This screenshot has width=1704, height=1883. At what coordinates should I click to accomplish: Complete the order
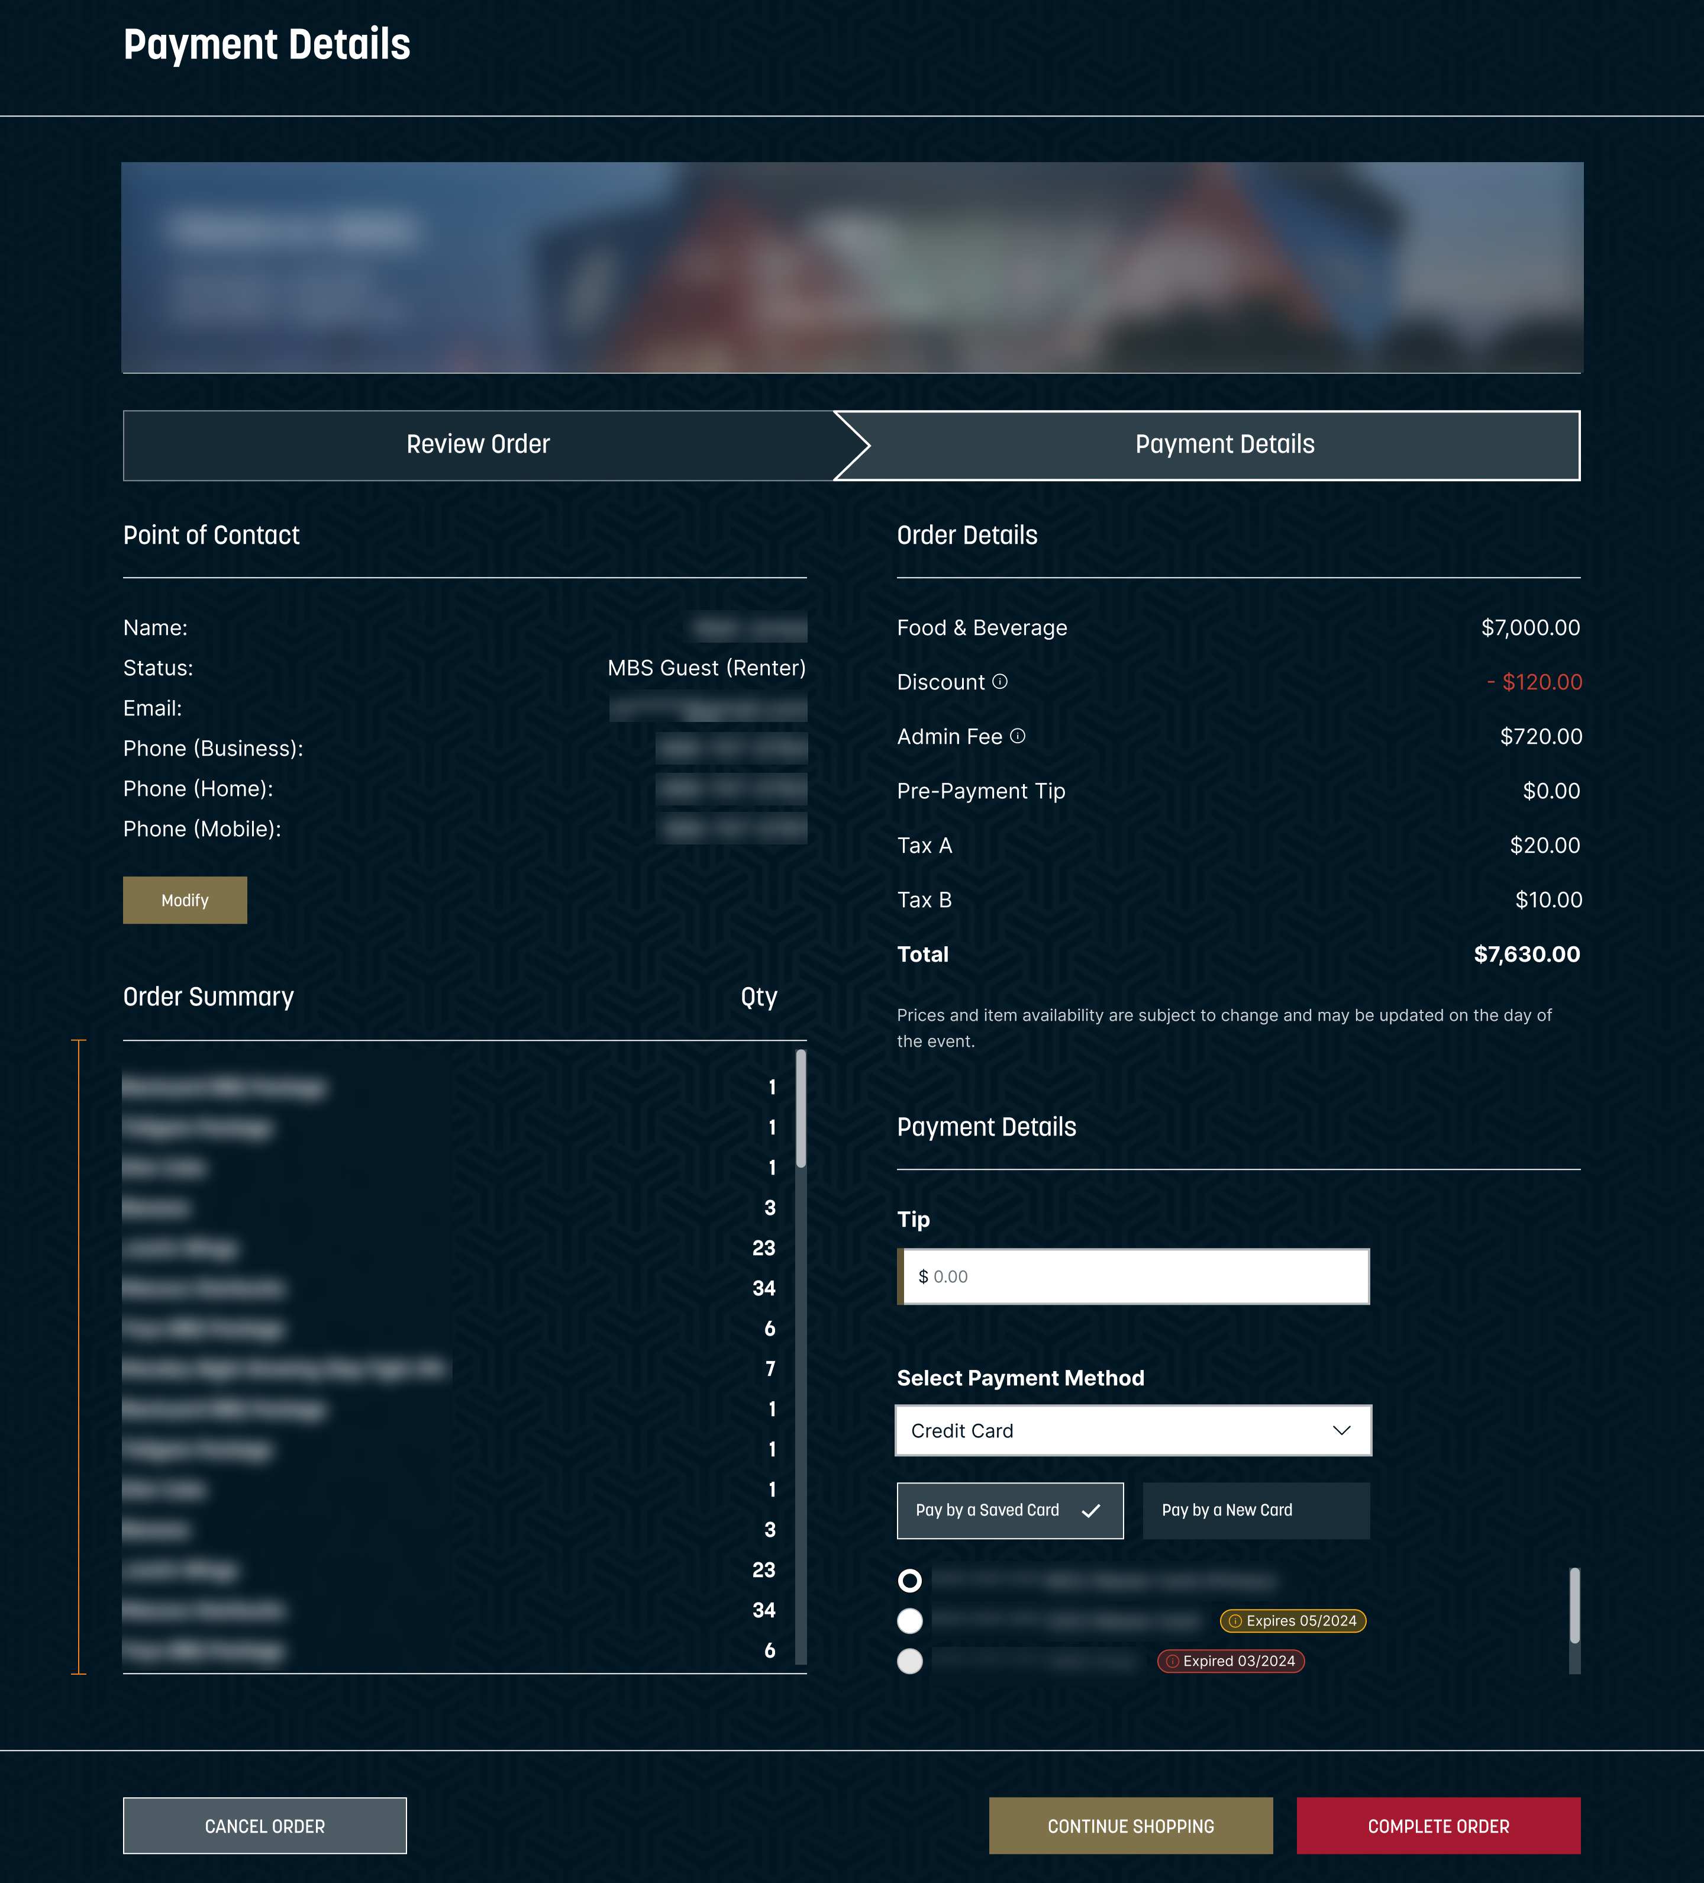[1437, 1826]
